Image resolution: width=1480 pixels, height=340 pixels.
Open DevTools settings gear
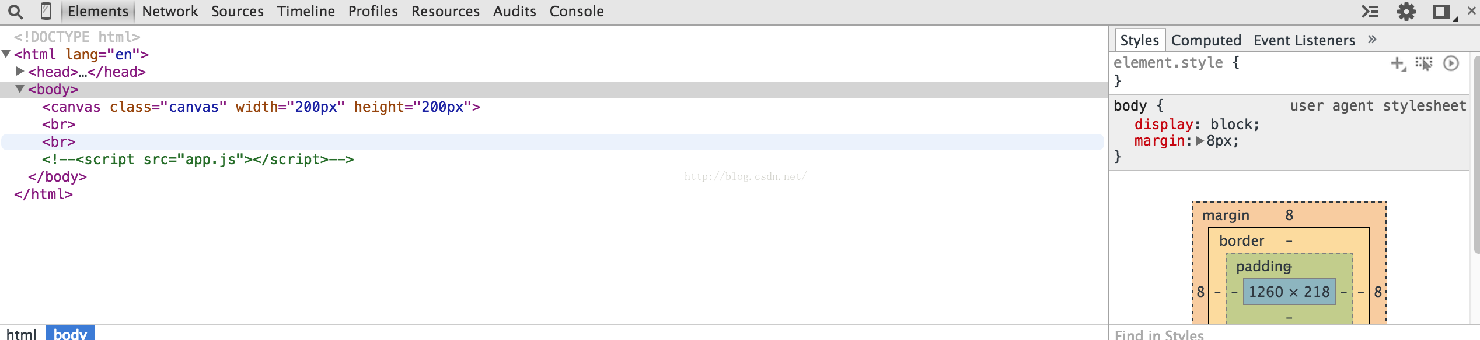coord(1406,12)
